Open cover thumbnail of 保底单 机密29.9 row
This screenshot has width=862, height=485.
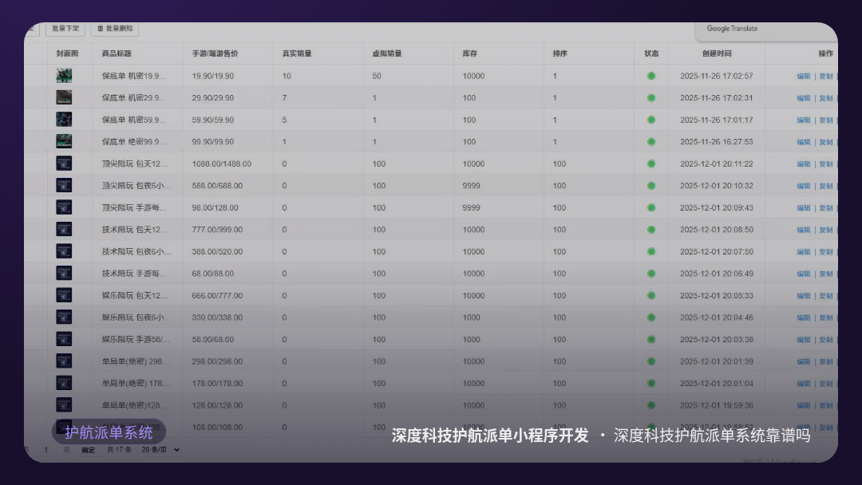(64, 98)
